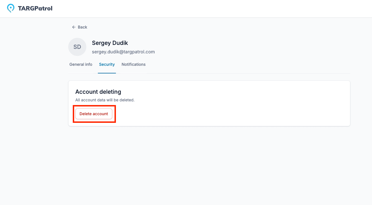Click the blue underline beneath the Security tab
The image size is (372, 205).
pyautogui.click(x=107, y=73)
